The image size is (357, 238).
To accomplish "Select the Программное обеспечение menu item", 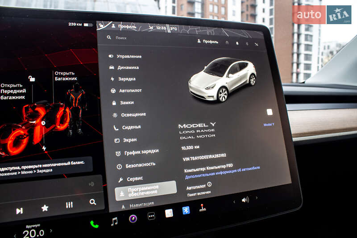I will 146,191.
